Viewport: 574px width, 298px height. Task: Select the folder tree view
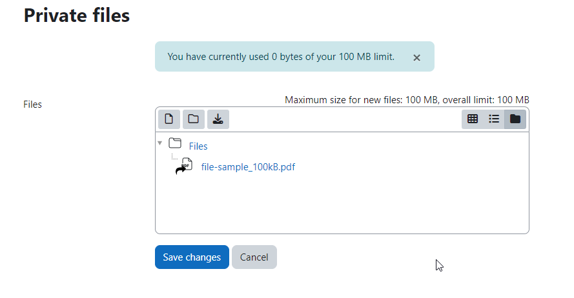coord(515,119)
